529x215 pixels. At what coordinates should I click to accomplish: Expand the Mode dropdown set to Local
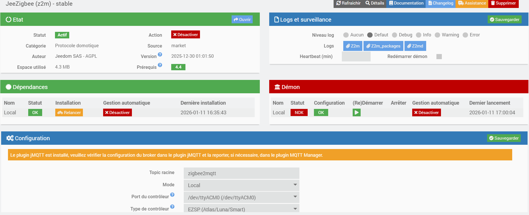pos(241,185)
